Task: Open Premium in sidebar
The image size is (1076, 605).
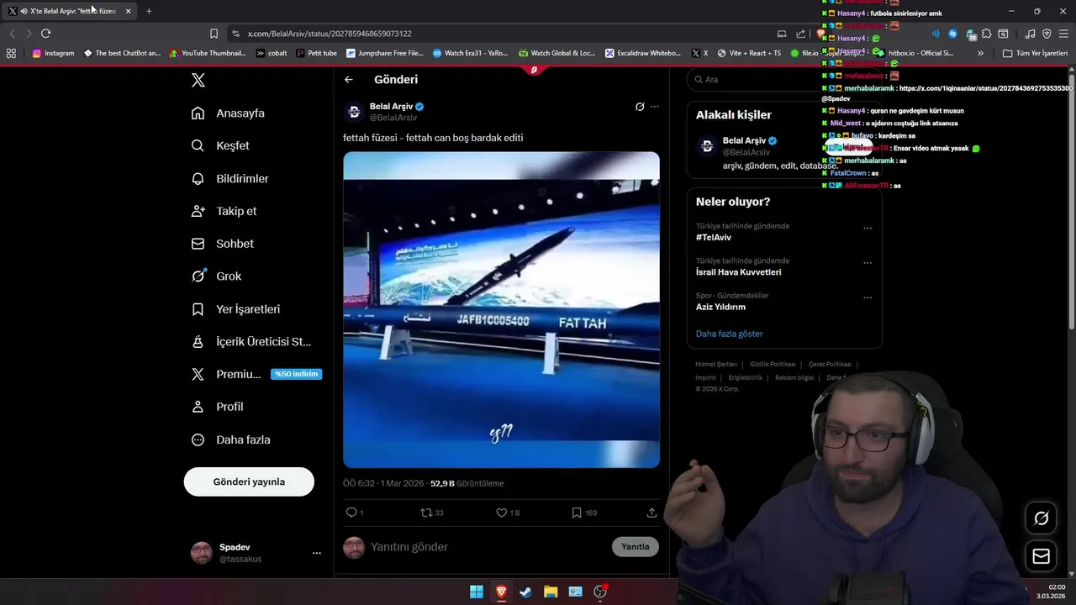Action: click(225, 374)
